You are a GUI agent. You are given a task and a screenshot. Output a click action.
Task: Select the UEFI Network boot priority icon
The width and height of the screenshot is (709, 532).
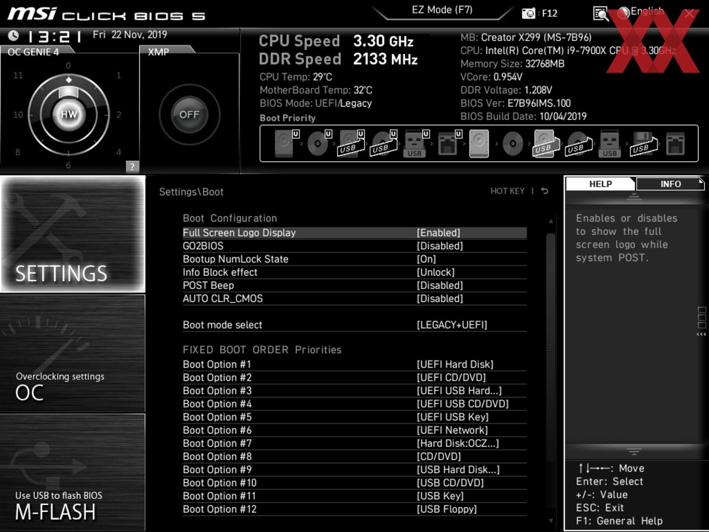pos(449,143)
